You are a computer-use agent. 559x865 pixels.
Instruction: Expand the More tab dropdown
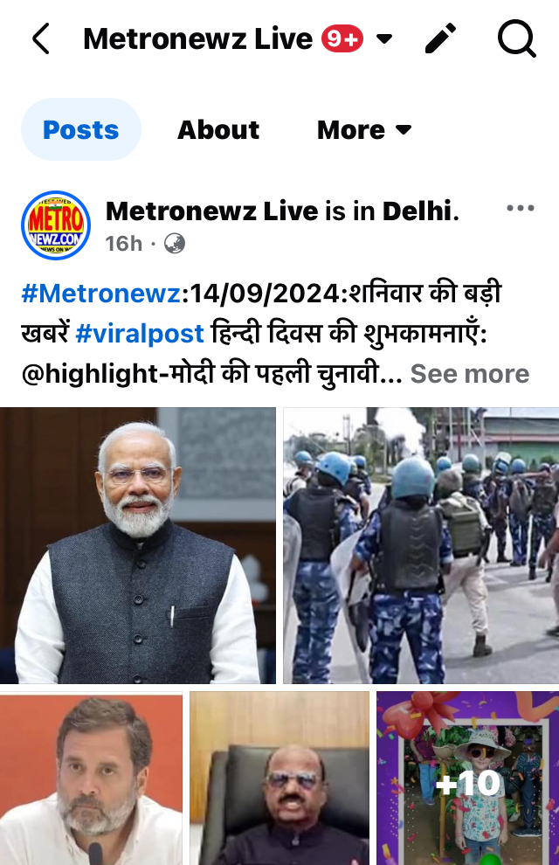click(x=364, y=129)
